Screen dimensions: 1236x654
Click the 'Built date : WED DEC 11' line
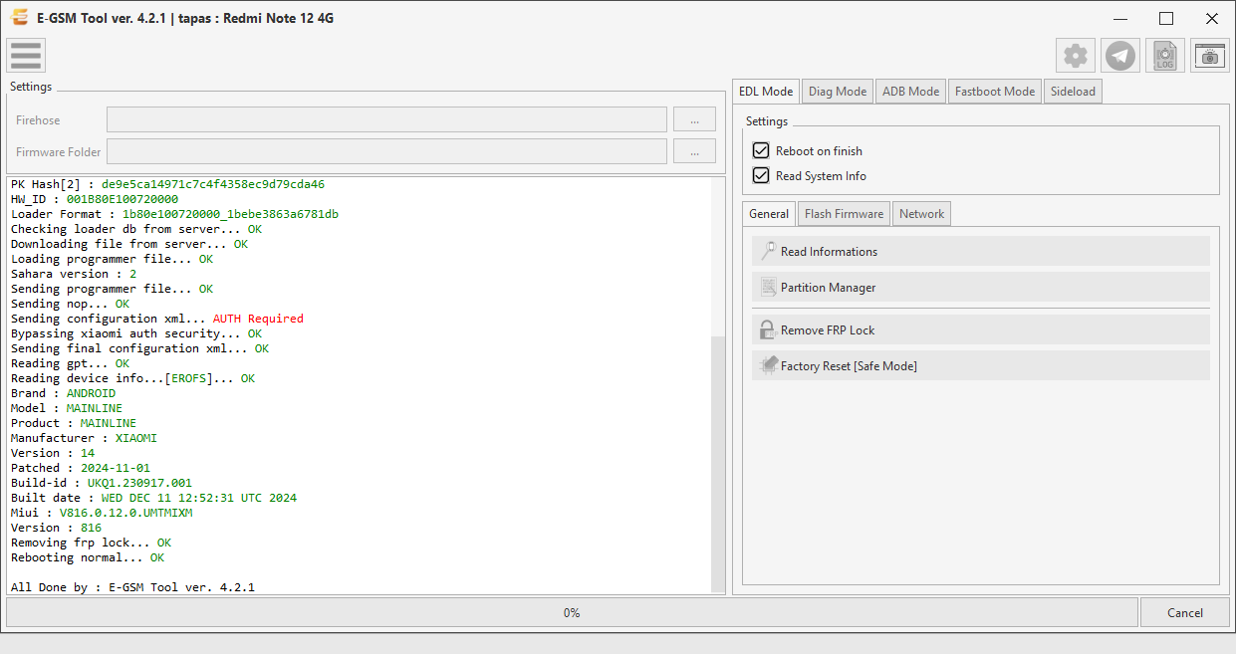153,498
